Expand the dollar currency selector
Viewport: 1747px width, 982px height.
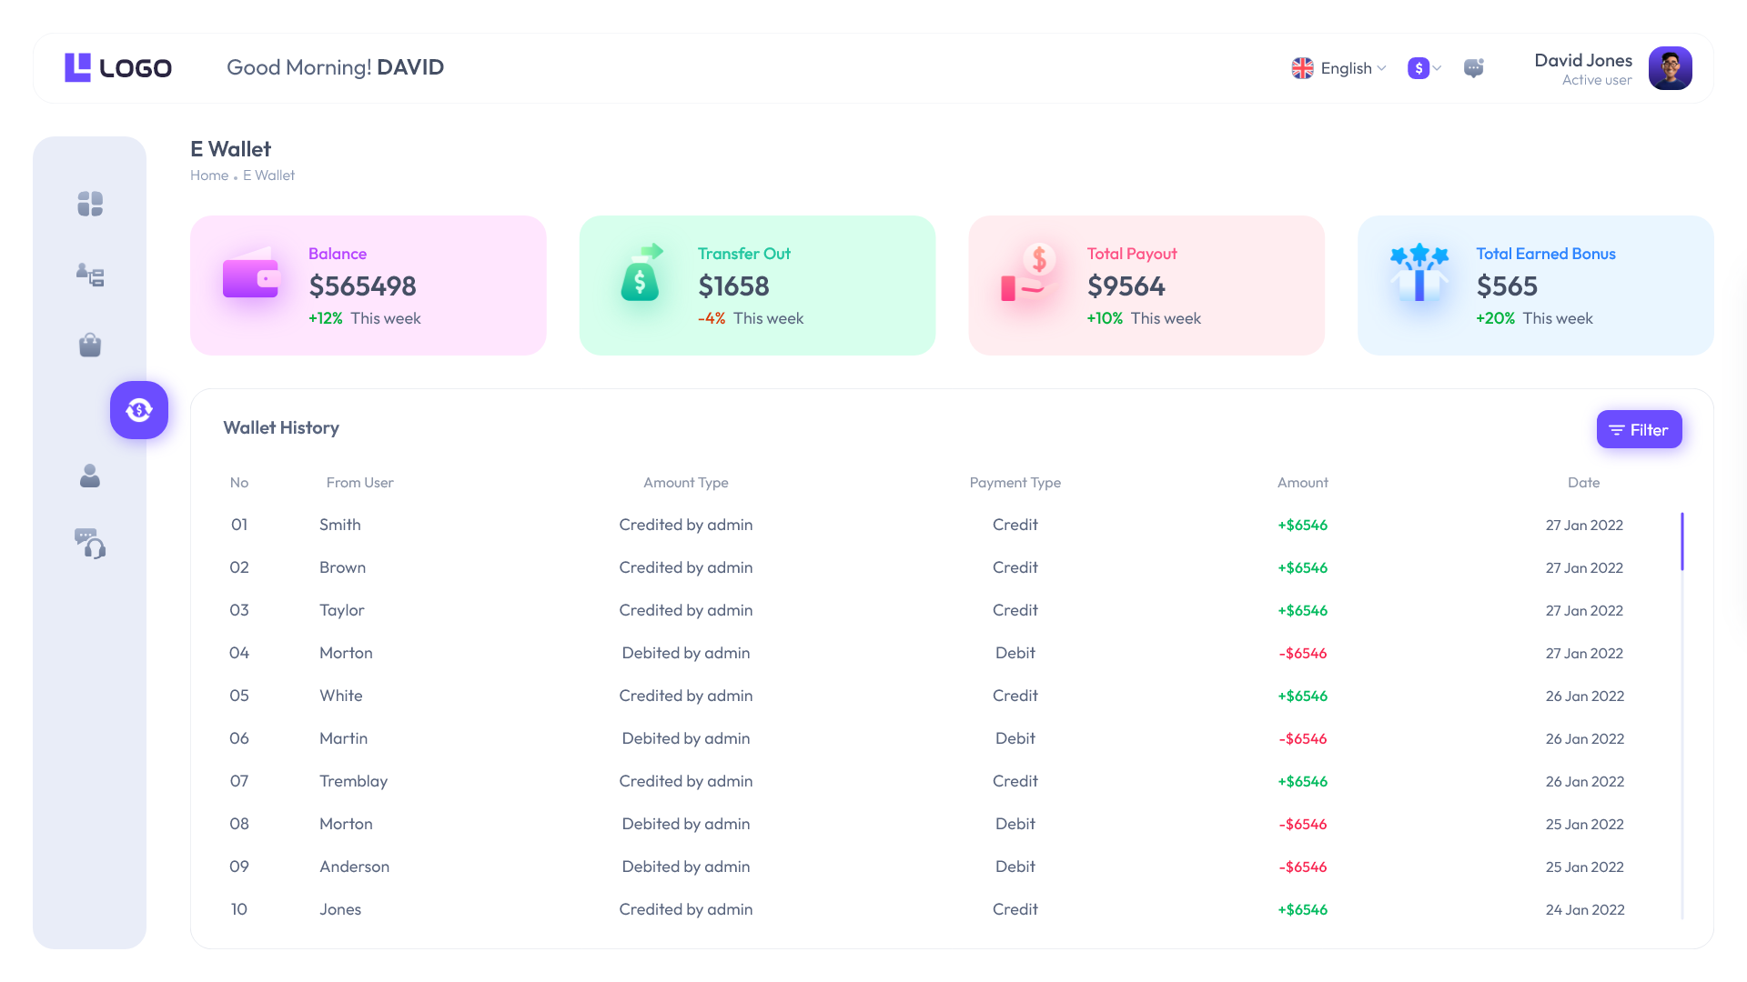(1423, 68)
